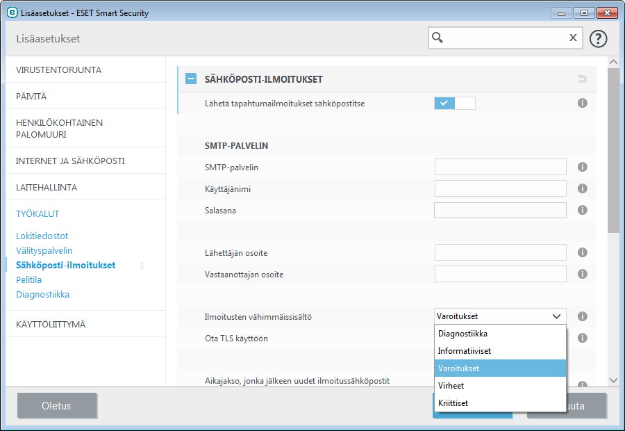Screen dimensions: 625x431
Task: Choose Kriittiset from the dropdown list
Action: pos(500,403)
